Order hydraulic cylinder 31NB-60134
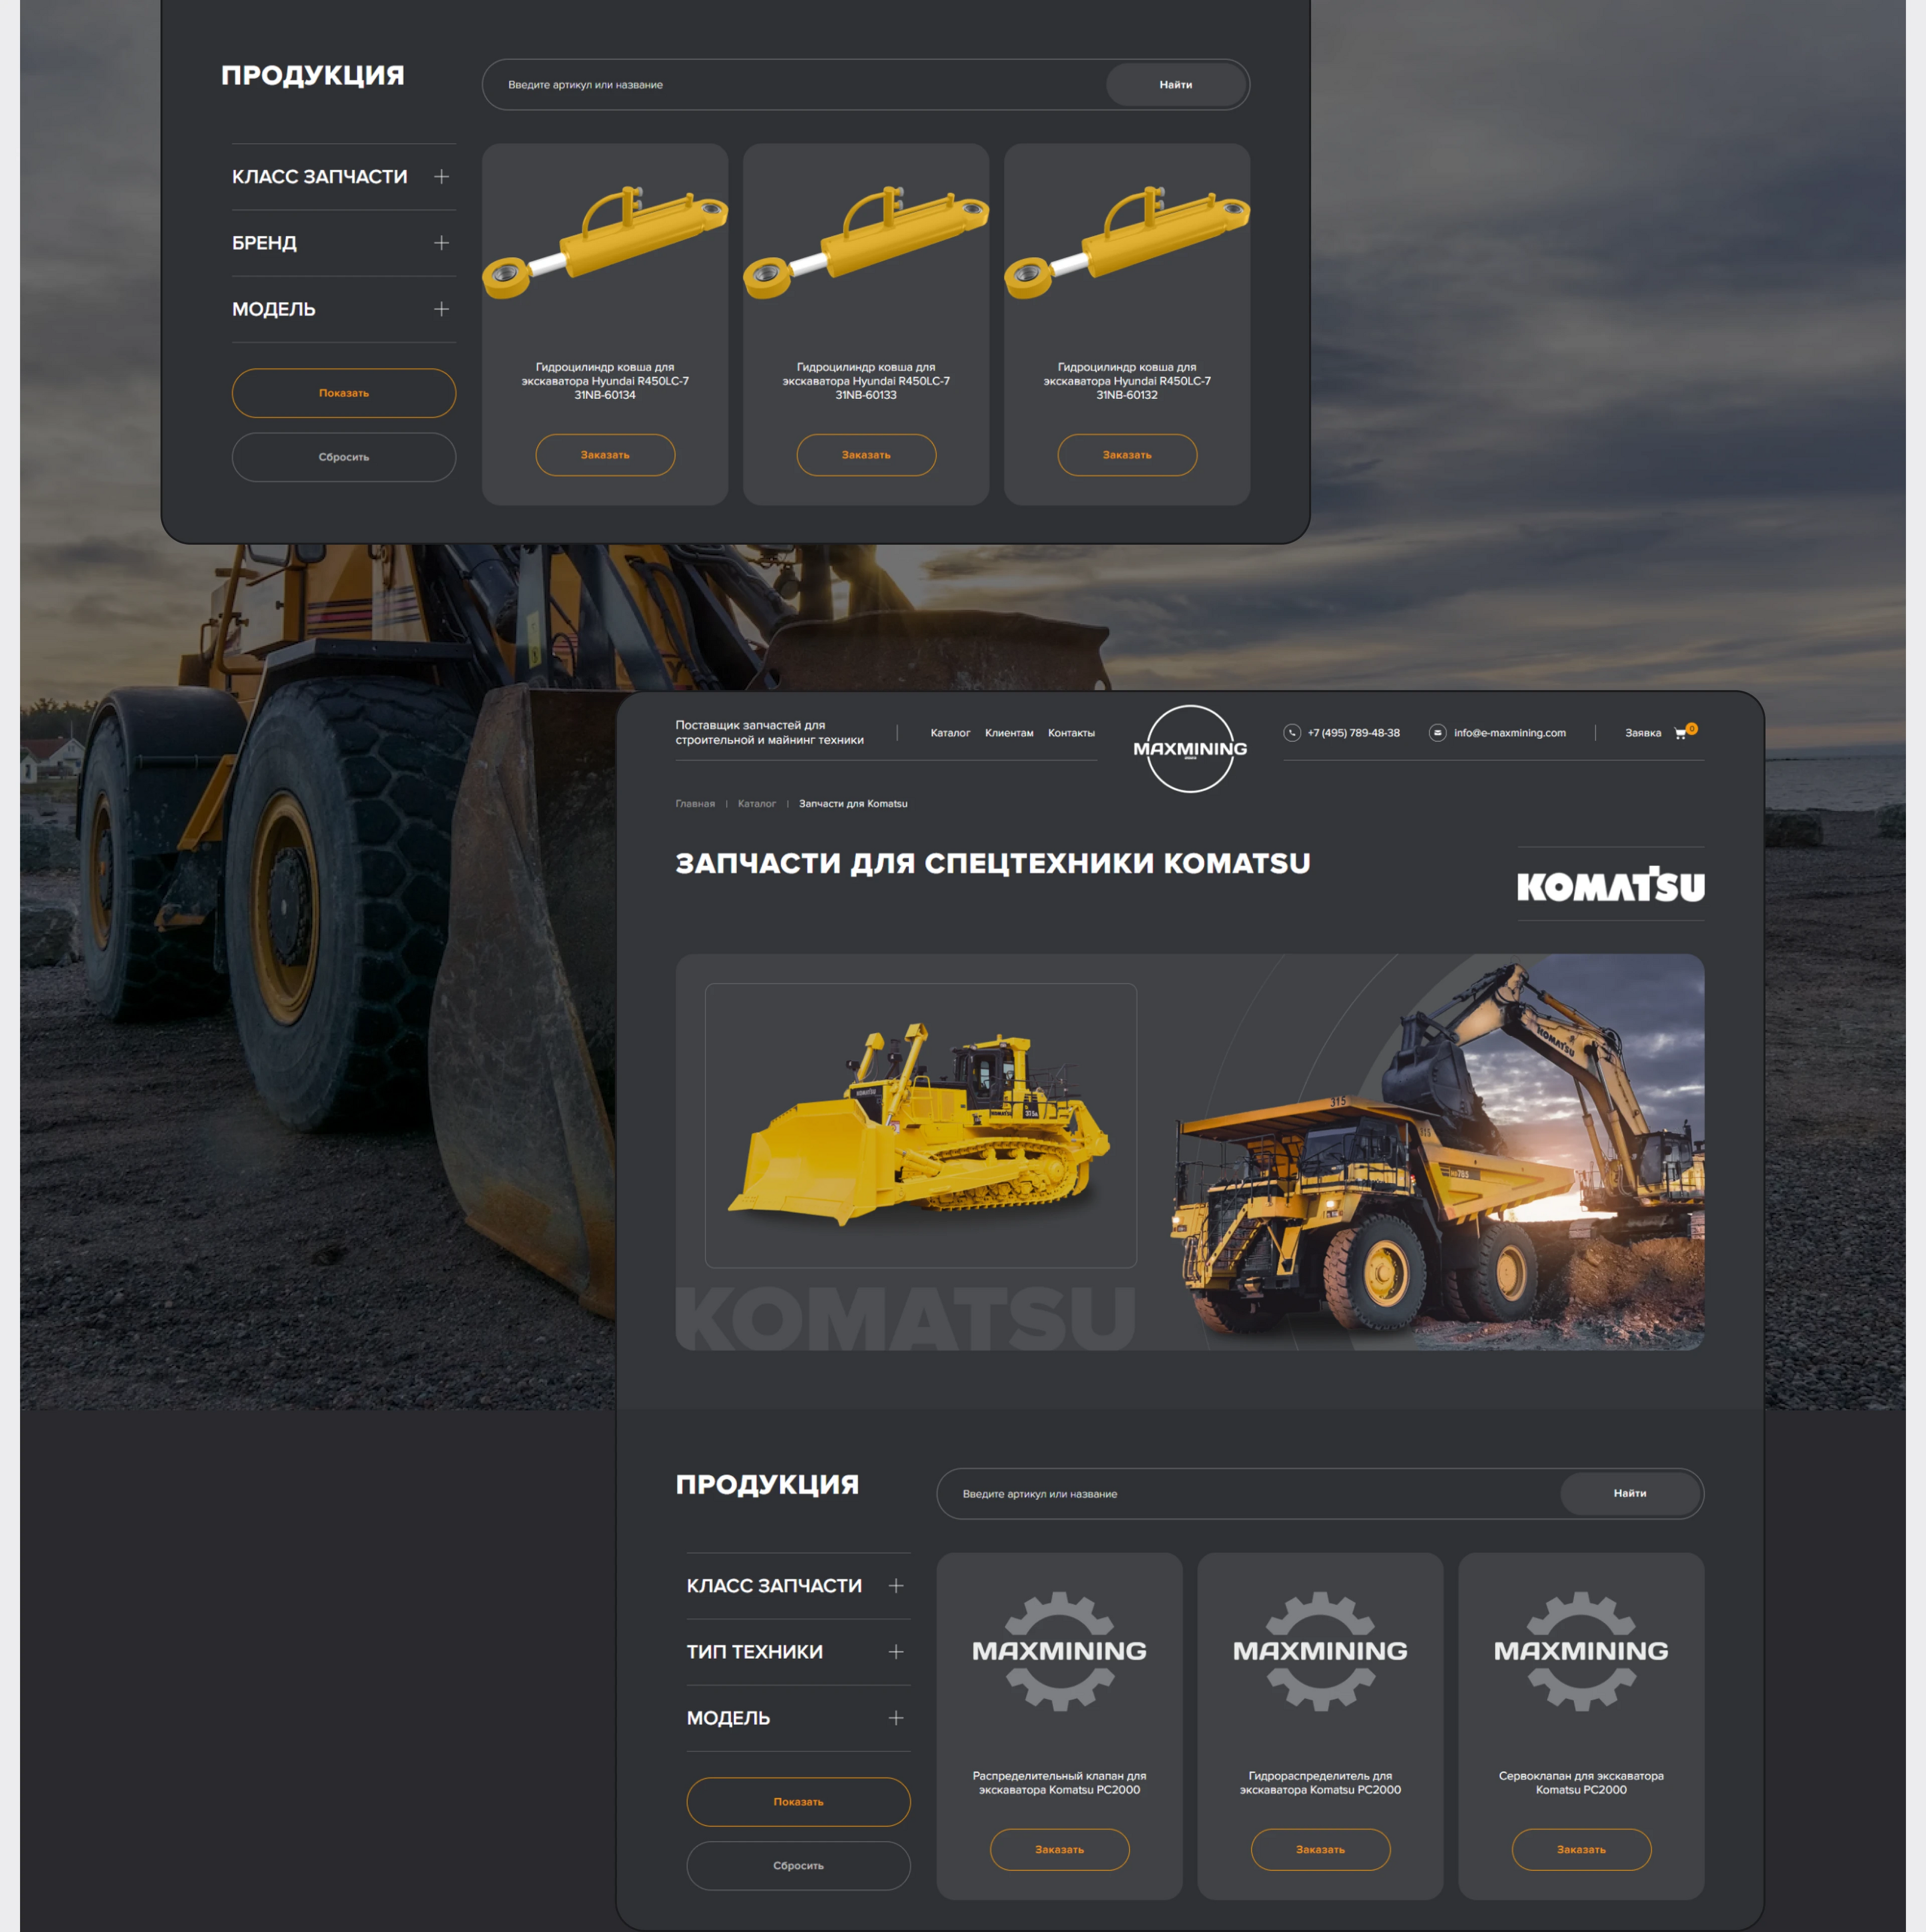The width and height of the screenshot is (1926, 1932). (605, 455)
